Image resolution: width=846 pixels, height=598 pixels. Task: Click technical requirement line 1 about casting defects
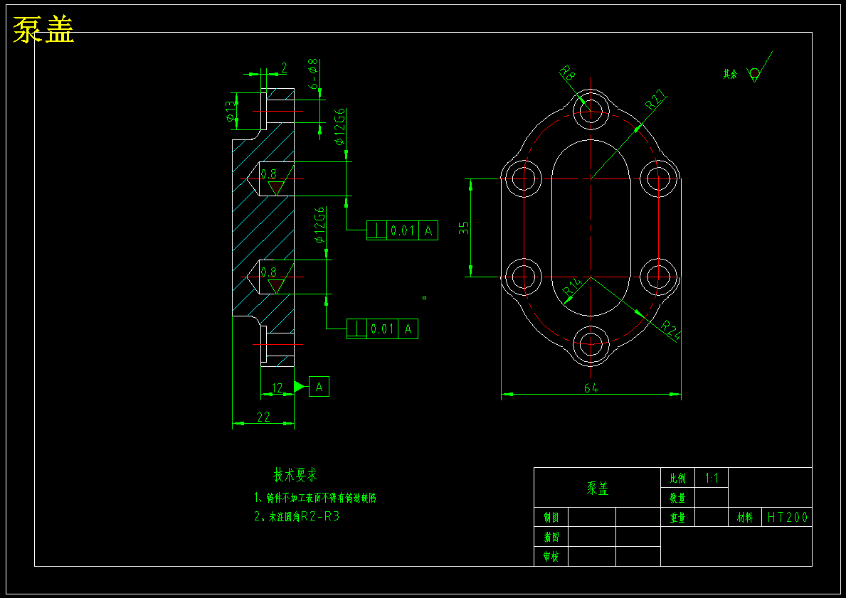[315, 498]
